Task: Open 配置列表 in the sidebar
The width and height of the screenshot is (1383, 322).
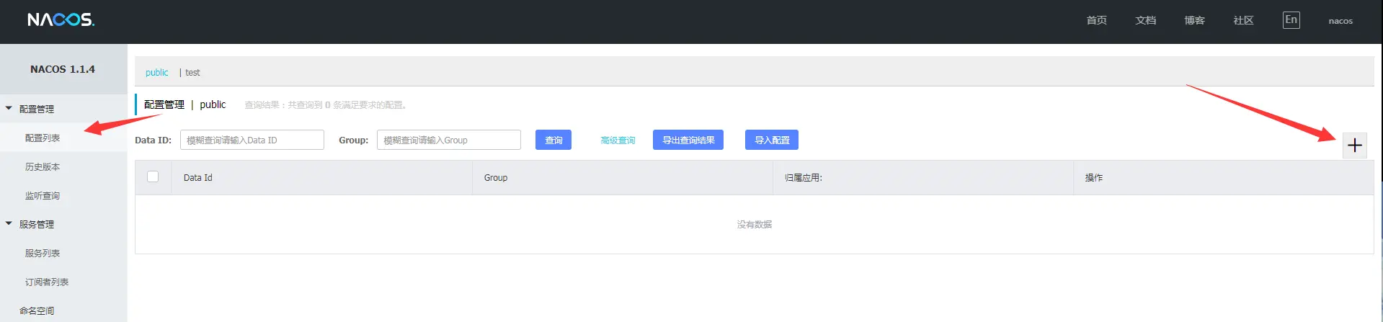Action: point(43,138)
